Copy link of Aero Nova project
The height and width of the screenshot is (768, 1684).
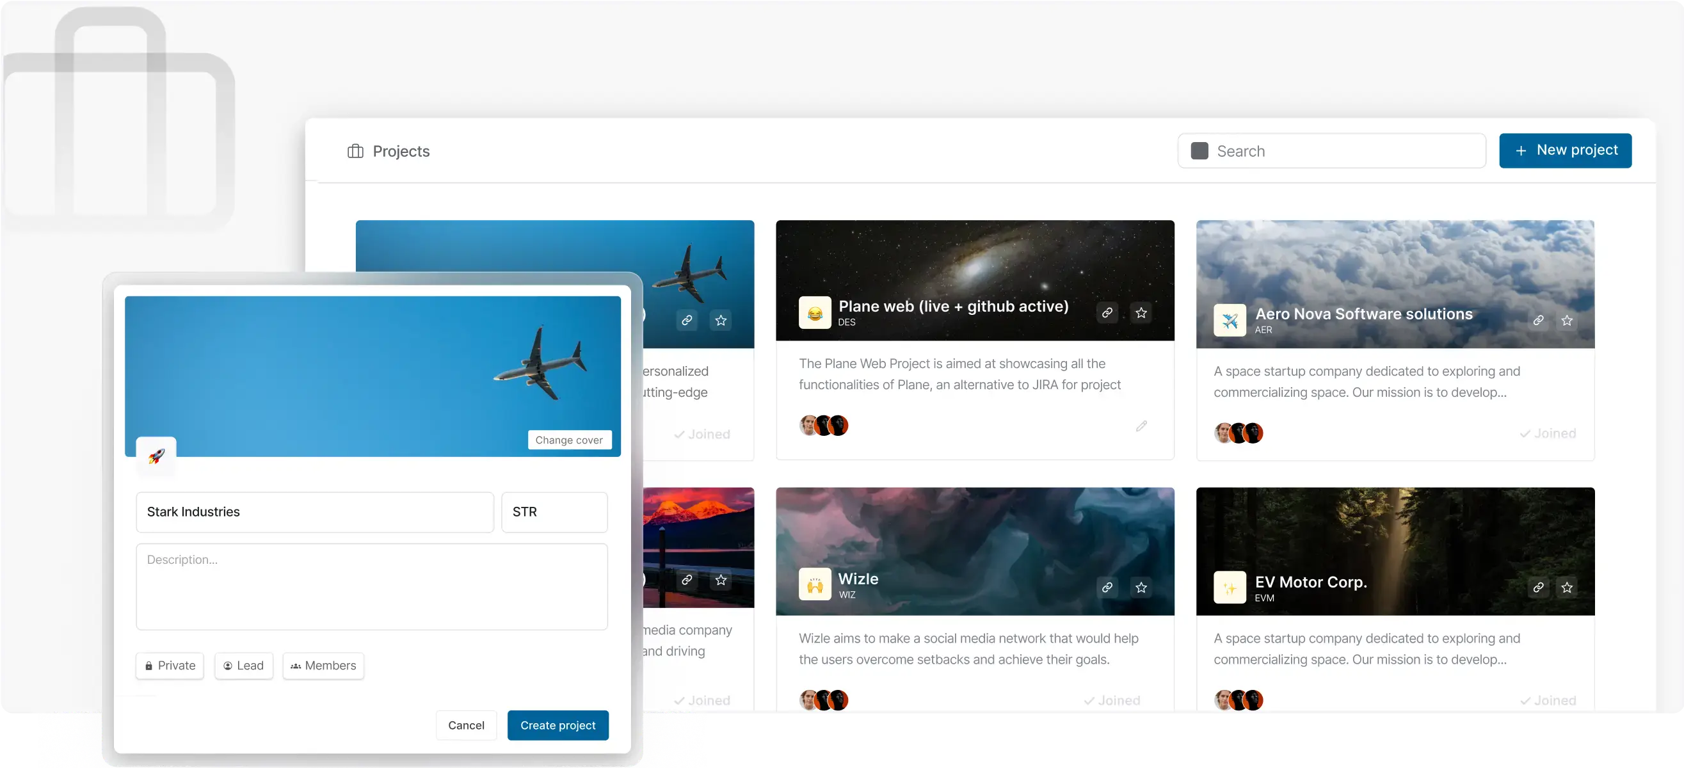pos(1538,320)
